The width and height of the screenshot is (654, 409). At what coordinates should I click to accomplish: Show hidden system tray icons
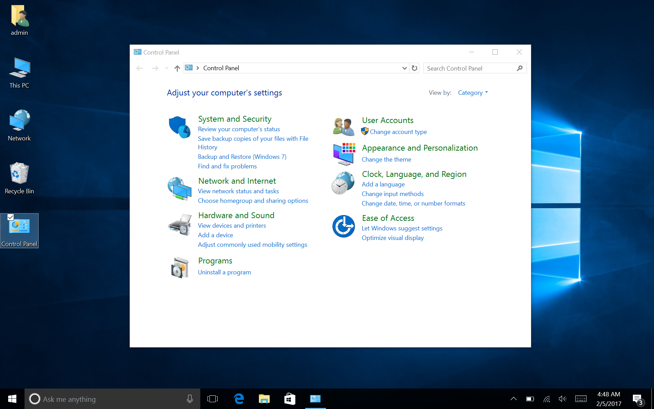[513, 399]
